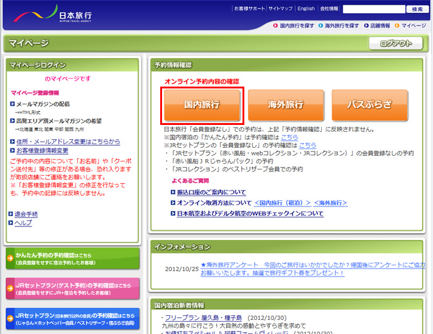Screen dimensions: 433x334
Task: Open お客様サポート link in header
Action: pyautogui.click(x=249, y=9)
